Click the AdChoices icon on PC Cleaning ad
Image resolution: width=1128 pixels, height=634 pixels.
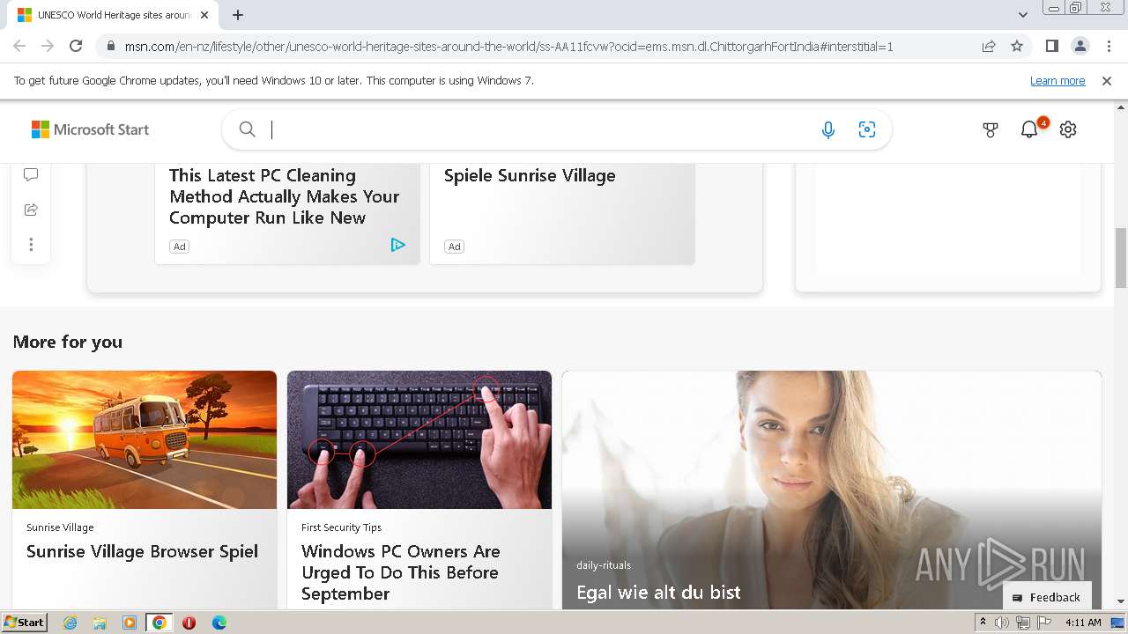pos(397,245)
